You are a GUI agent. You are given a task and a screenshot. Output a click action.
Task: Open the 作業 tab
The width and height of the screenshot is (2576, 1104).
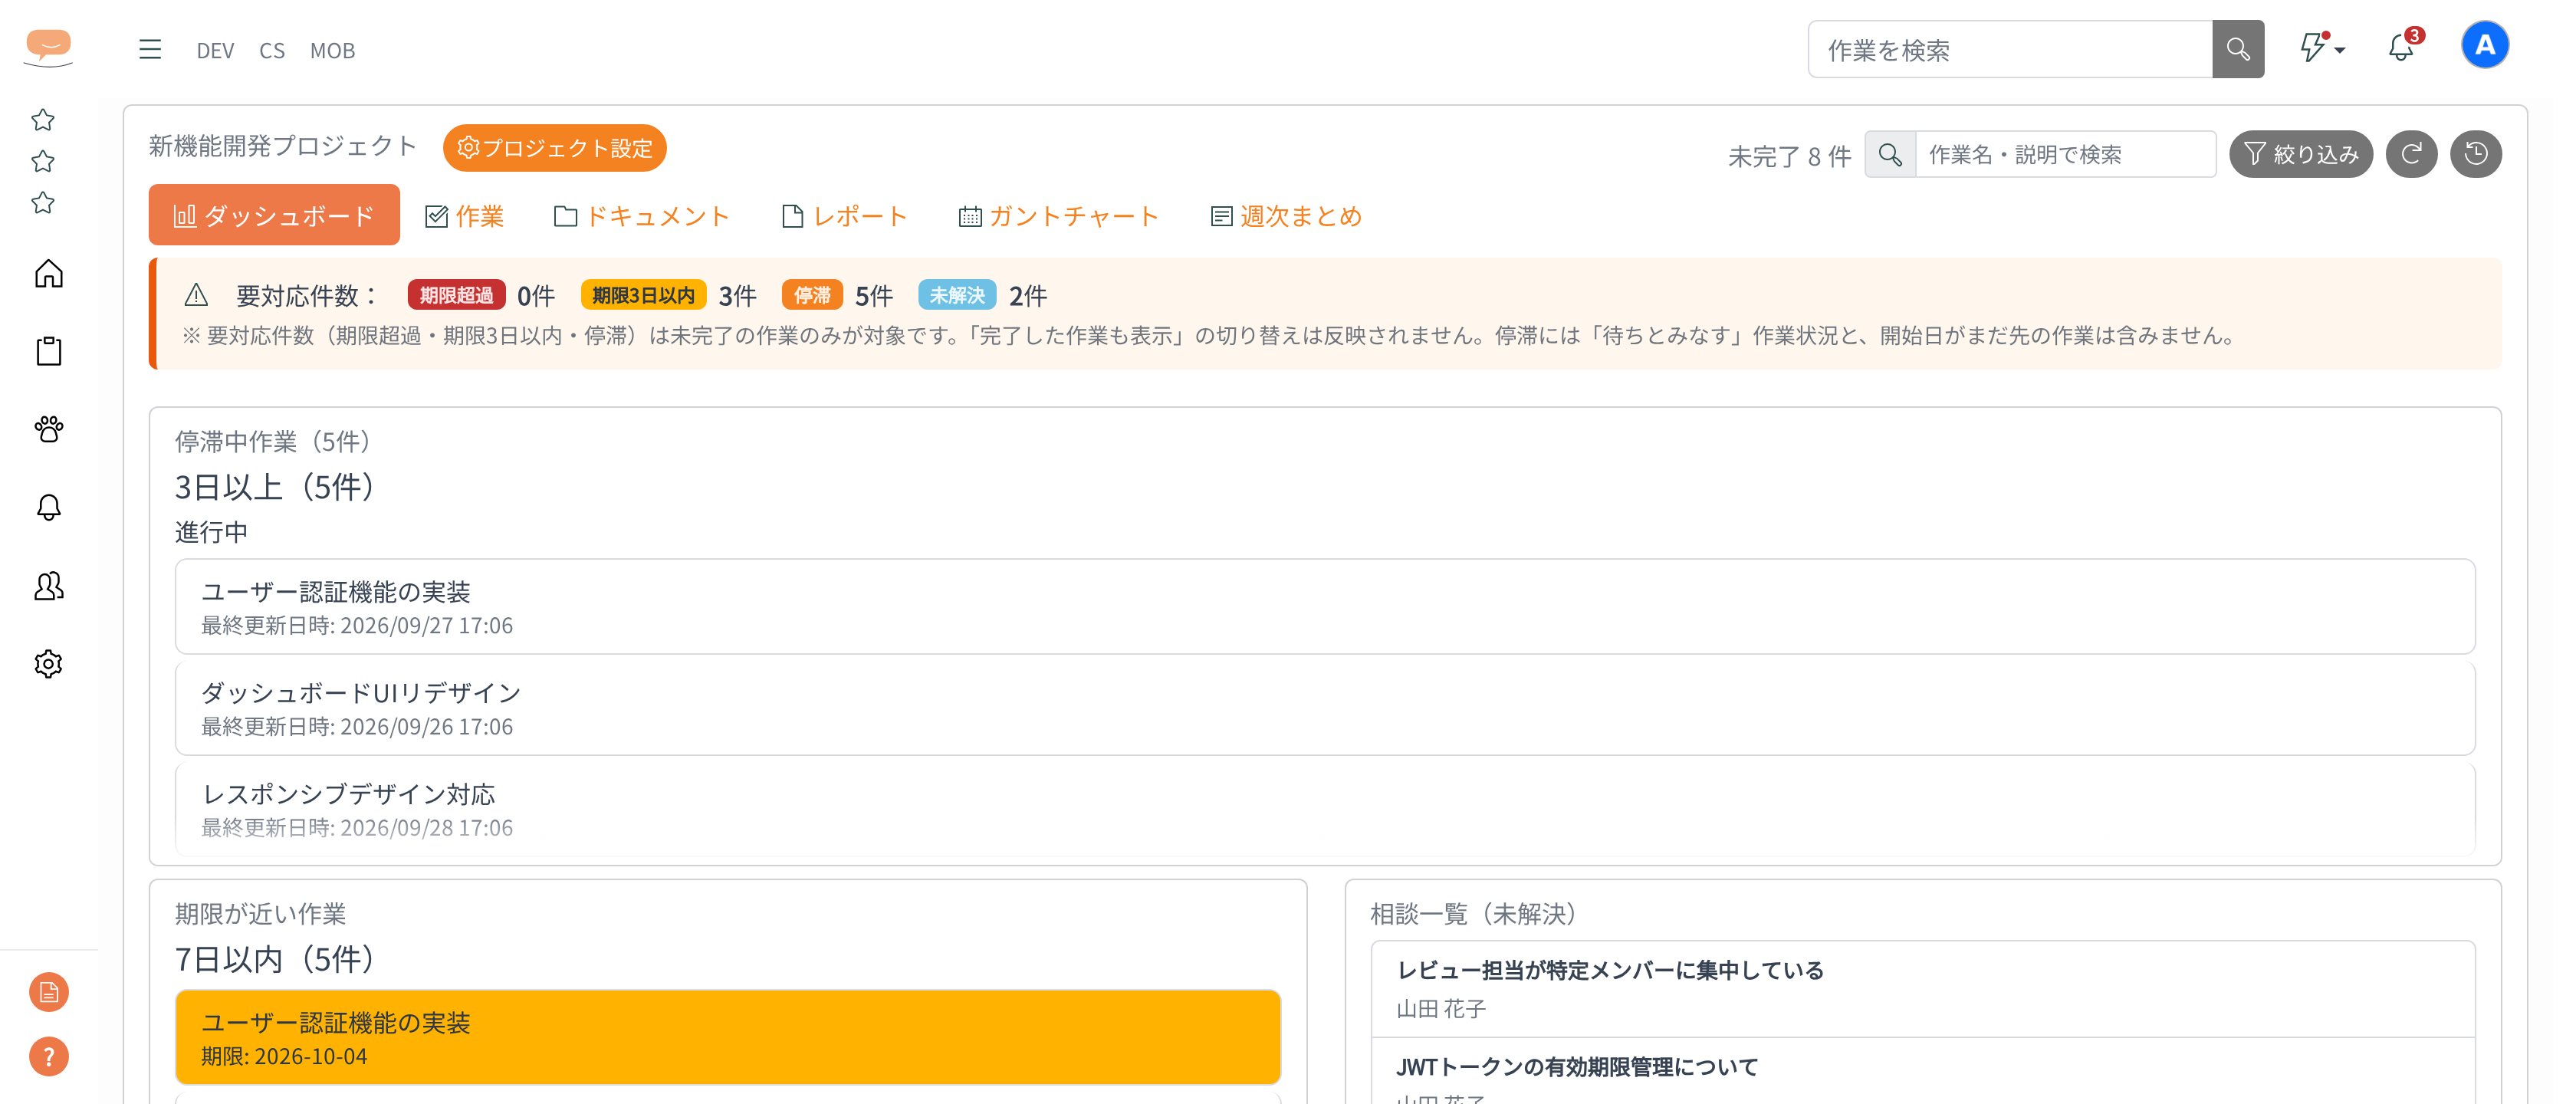pos(464,216)
